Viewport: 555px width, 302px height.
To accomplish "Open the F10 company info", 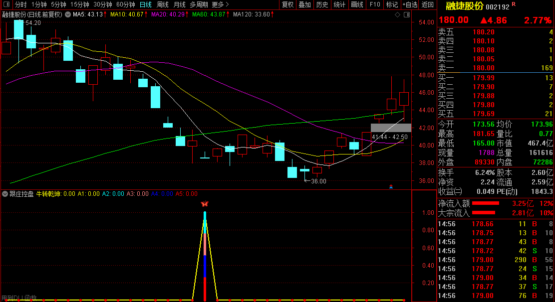I will pos(375,4).
